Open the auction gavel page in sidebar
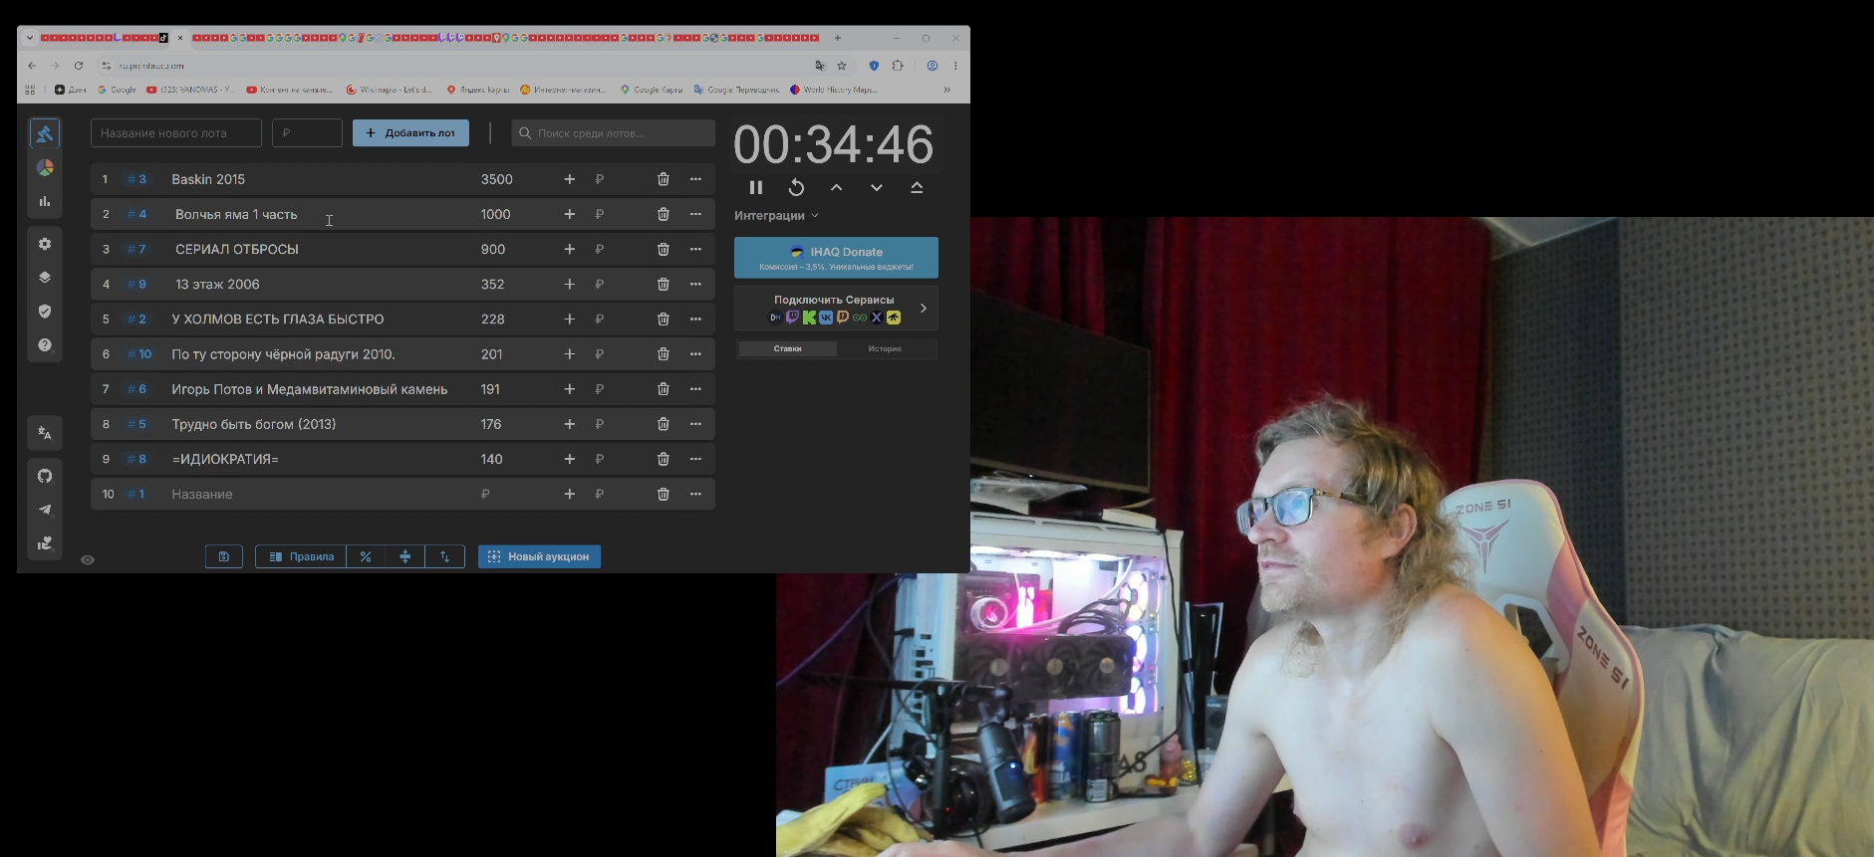The width and height of the screenshot is (1874, 857). point(45,133)
